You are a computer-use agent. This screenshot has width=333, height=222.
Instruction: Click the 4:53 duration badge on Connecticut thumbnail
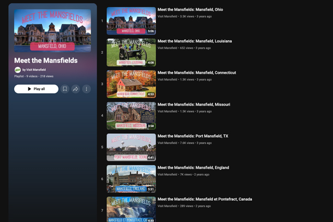pos(151,94)
